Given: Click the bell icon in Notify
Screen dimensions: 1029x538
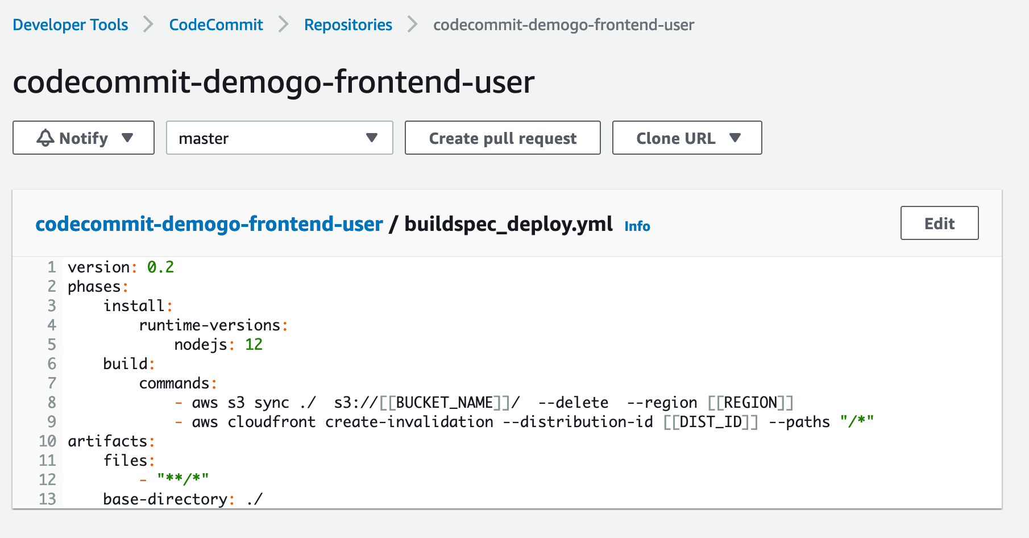Looking at the screenshot, I should (x=45, y=138).
